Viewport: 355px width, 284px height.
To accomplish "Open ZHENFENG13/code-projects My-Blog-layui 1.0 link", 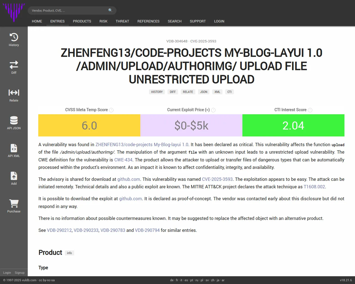I will [x=142, y=144].
